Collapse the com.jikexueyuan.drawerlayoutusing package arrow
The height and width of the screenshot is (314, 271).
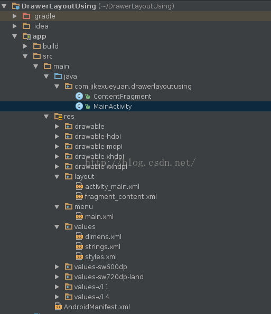click(57, 87)
